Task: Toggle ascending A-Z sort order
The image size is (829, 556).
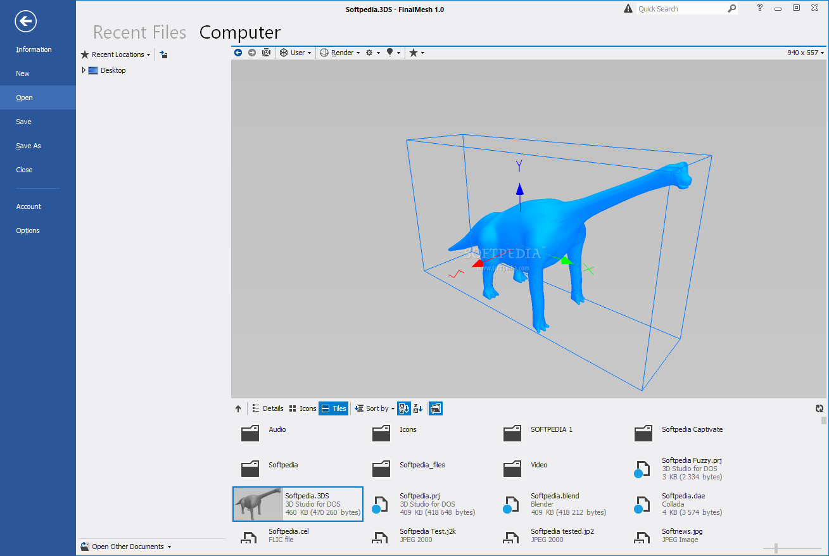Action: [x=404, y=408]
